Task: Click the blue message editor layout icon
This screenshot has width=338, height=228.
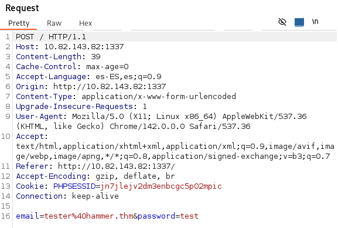Action: (299, 22)
